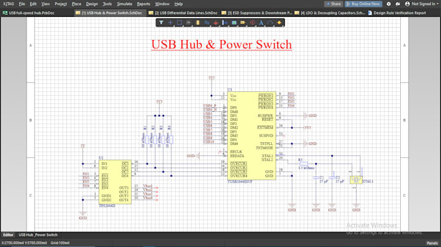Image resolution: width=441 pixels, height=247 pixels.
Task: Click the USB Hub & Power Switch title text
Action: (x=222, y=45)
